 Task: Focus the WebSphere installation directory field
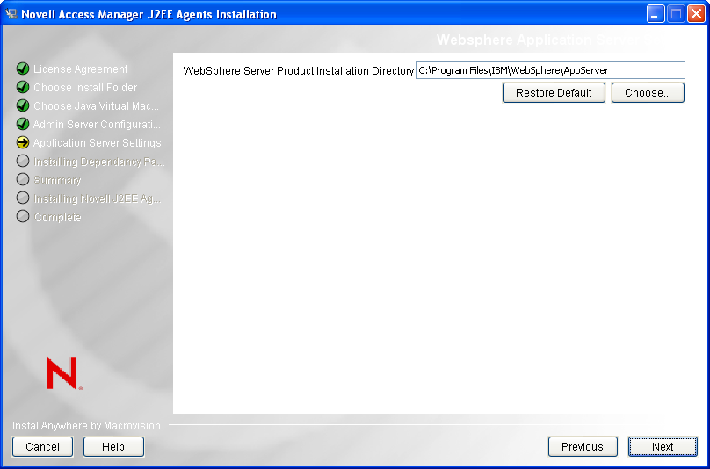tap(550, 70)
